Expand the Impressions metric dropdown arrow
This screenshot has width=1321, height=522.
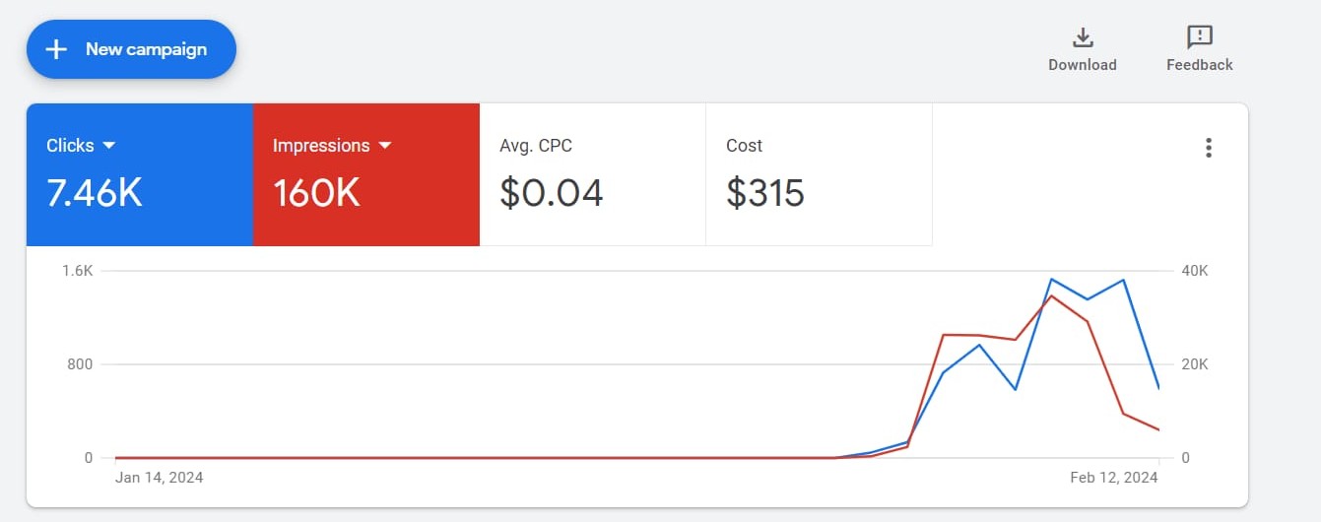click(x=385, y=146)
